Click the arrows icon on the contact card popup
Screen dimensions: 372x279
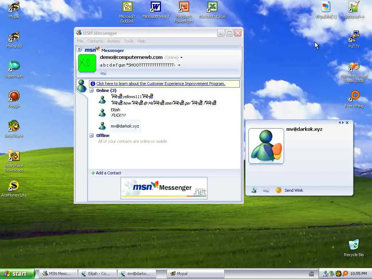[341, 123]
